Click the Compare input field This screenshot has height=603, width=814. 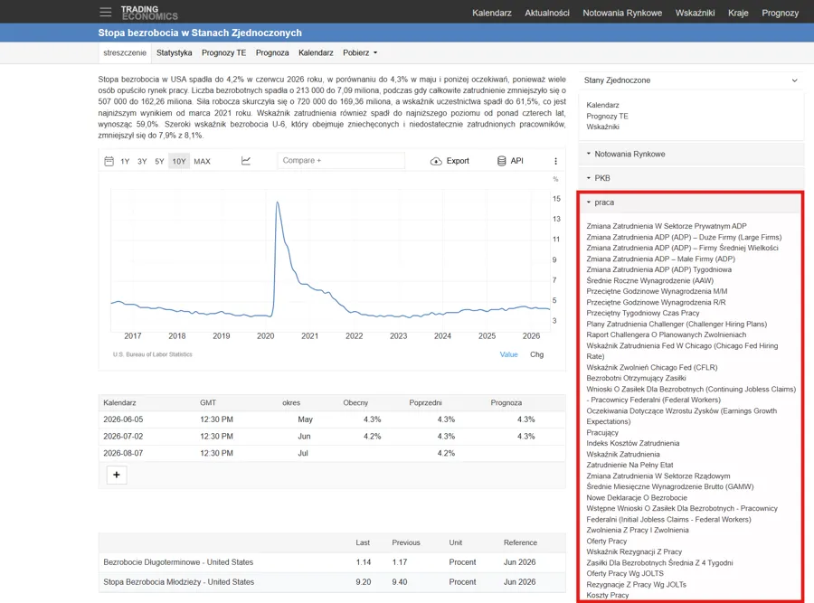(x=341, y=161)
